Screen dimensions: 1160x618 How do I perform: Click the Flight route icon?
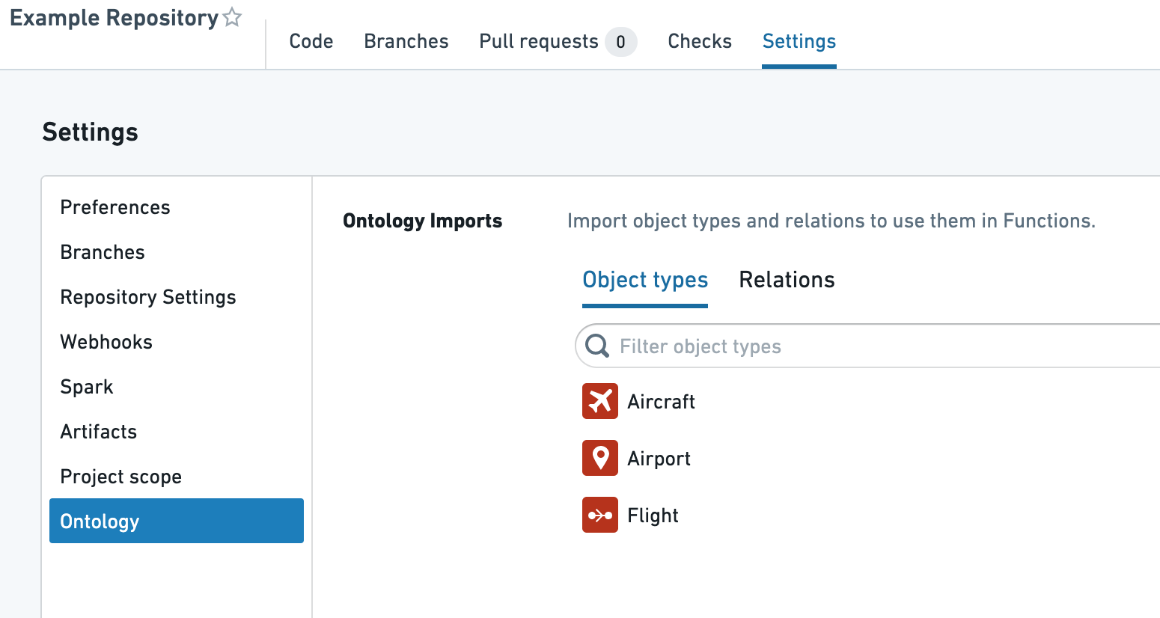pos(600,515)
